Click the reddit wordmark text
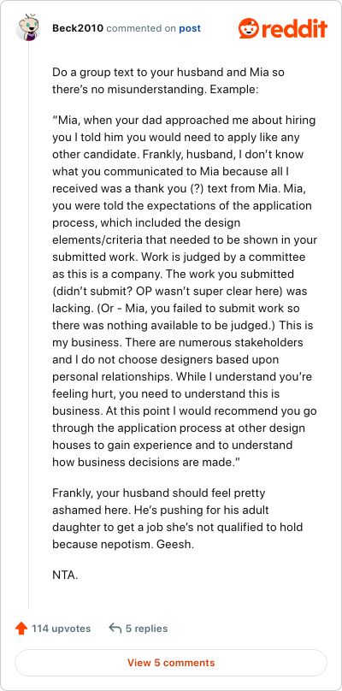 (x=295, y=28)
